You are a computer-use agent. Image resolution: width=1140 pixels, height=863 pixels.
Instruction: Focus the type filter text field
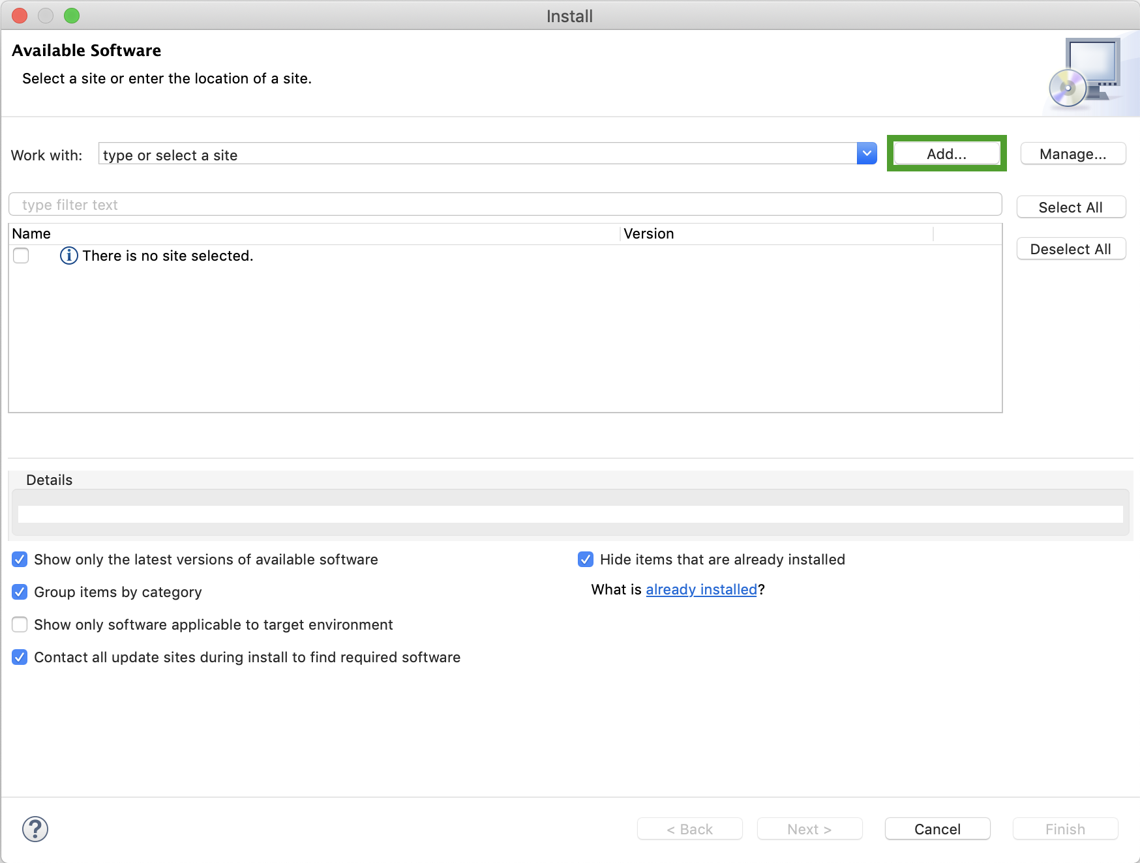point(505,205)
